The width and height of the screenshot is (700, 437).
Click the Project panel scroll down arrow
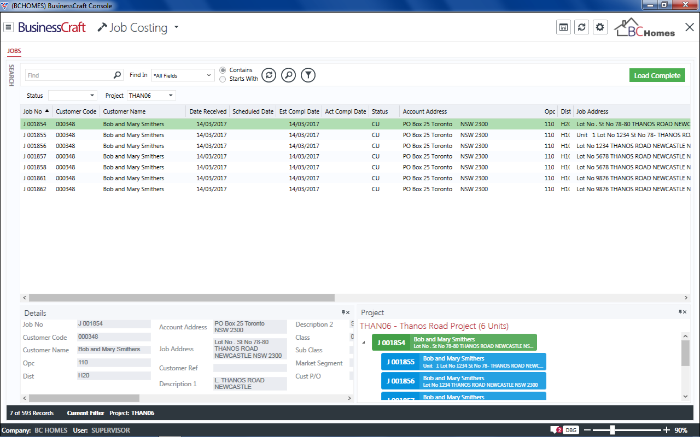(685, 397)
